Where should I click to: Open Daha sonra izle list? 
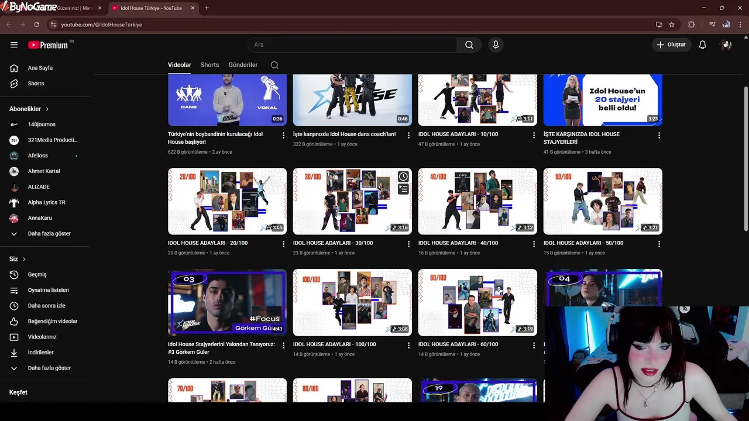point(47,306)
